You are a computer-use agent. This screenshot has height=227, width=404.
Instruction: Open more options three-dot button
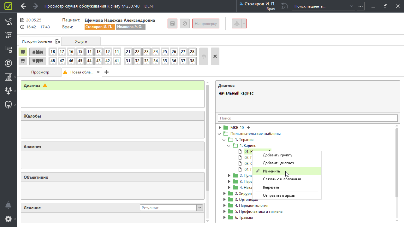[x=361, y=6]
